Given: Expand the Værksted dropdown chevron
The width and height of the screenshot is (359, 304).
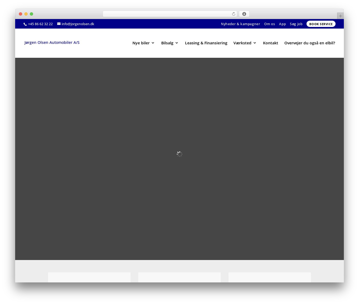Looking at the screenshot, I should tap(255, 43).
